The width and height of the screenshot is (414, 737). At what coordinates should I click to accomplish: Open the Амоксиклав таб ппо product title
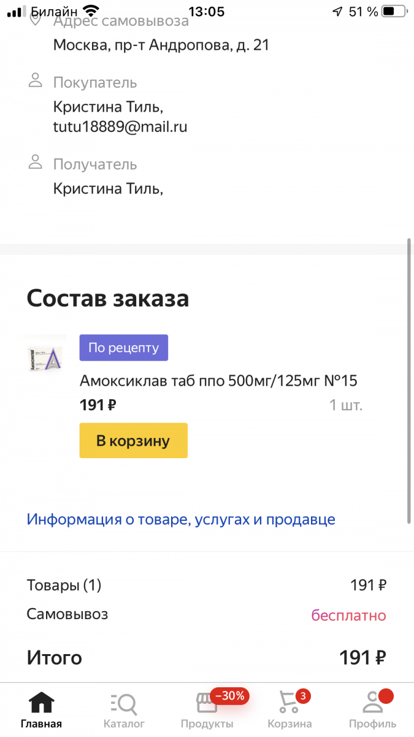point(218,381)
